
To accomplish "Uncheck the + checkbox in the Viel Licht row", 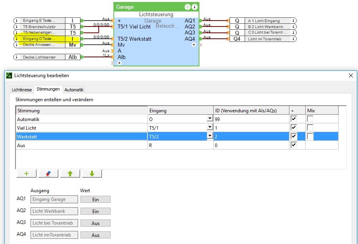I will pos(293,127).
